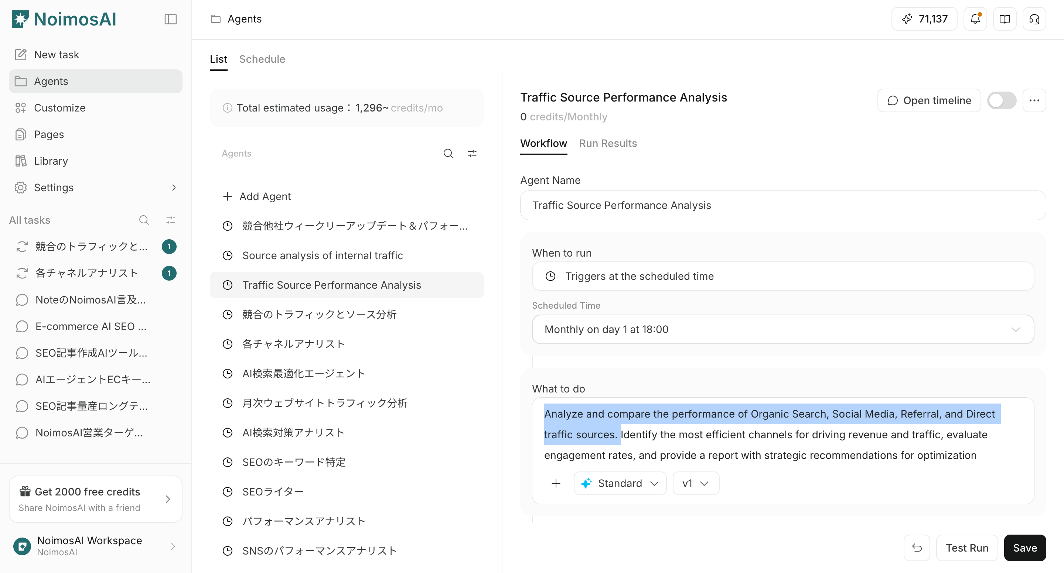Open the notifications bell
The image size is (1064, 573).
[975, 19]
